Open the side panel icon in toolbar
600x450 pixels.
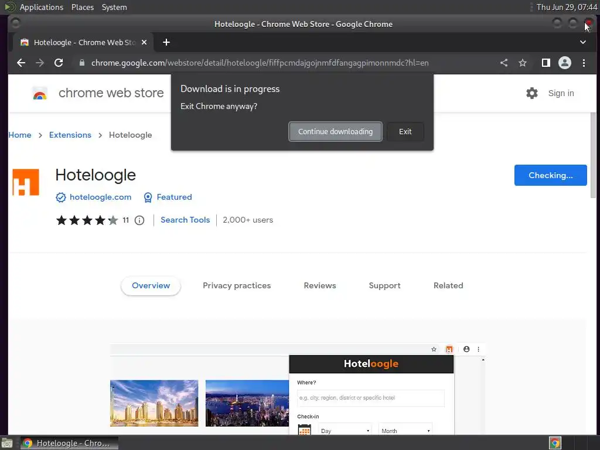[546, 63]
